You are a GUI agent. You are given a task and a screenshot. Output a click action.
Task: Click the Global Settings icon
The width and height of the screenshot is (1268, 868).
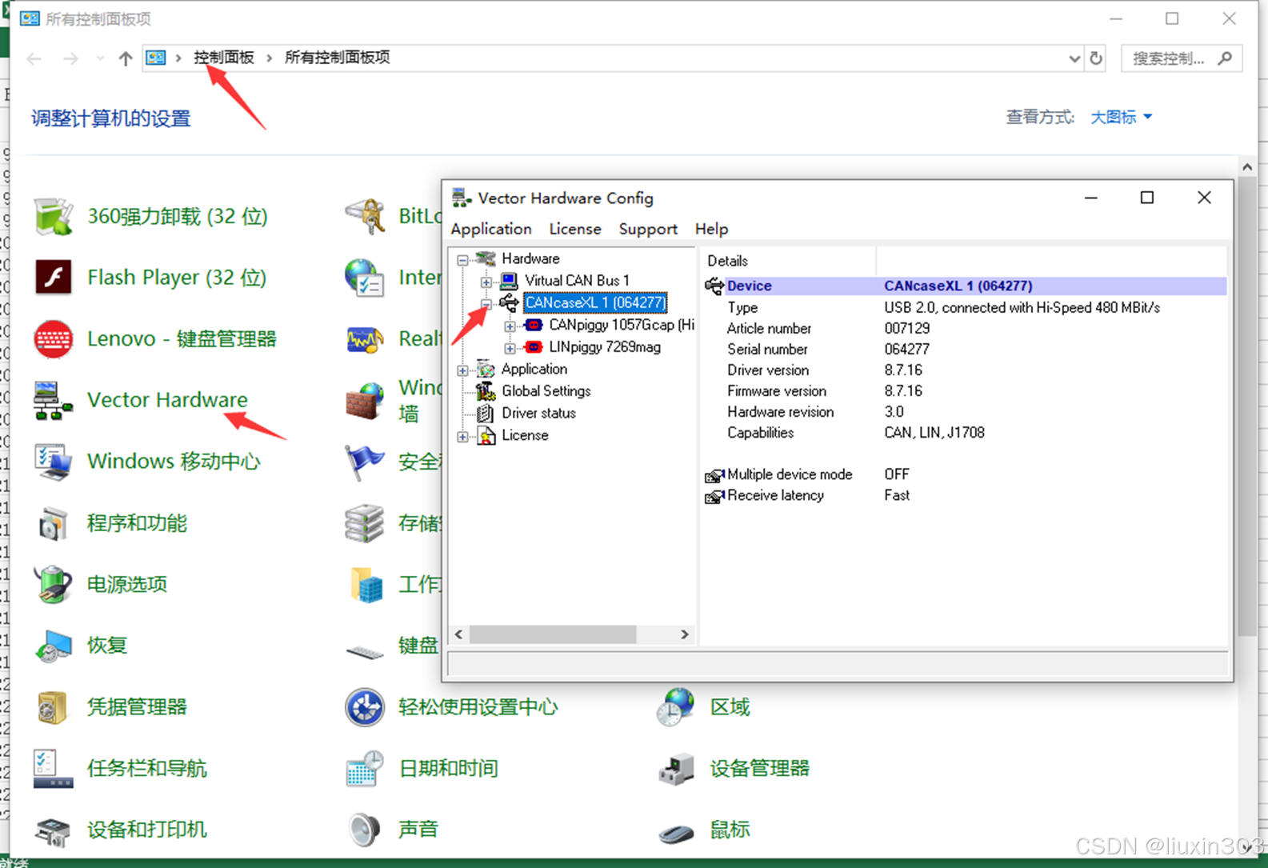(x=486, y=391)
